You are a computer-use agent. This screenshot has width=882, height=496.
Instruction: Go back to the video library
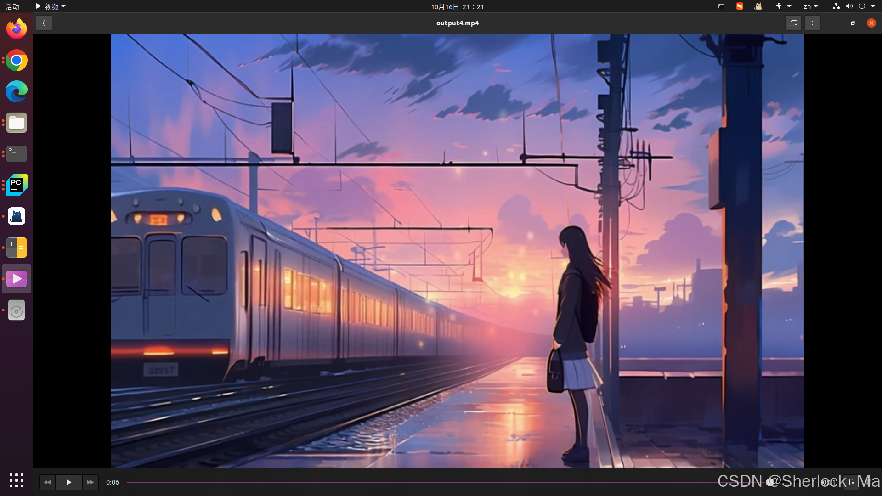pyautogui.click(x=44, y=23)
